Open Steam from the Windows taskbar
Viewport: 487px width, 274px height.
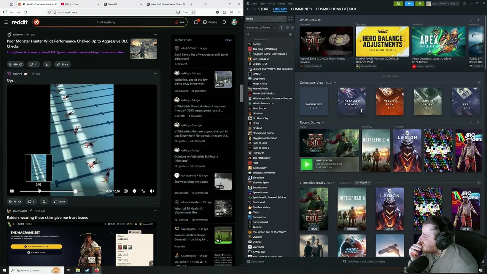coord(87,270)
